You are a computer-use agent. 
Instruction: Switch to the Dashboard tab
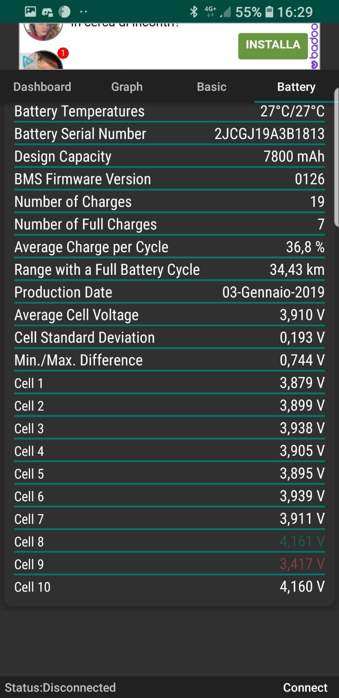pyautogui.click(x=42, y=87)
